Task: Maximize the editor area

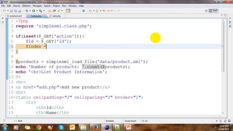Action: (x=225, y=15)
